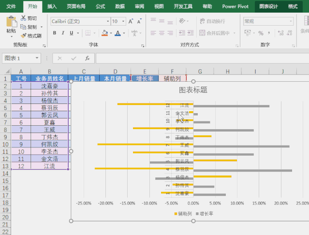
Task: Click the insert function fx icon
Action: [87, 58]
